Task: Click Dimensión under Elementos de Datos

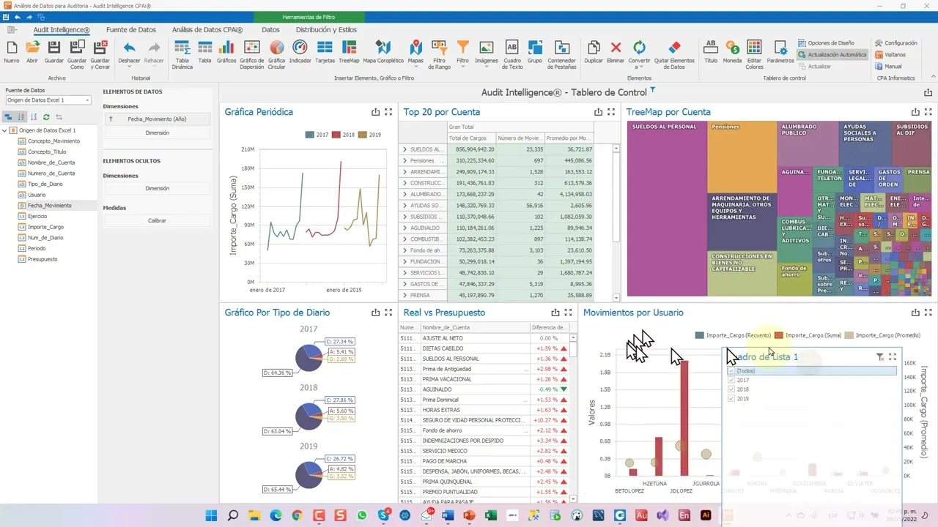Action: [158, 133]
